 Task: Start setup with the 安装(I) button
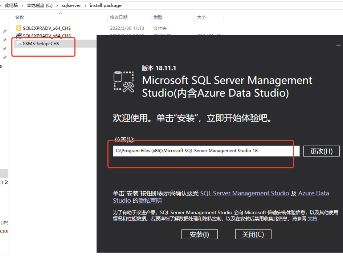(x=199, y=235)
